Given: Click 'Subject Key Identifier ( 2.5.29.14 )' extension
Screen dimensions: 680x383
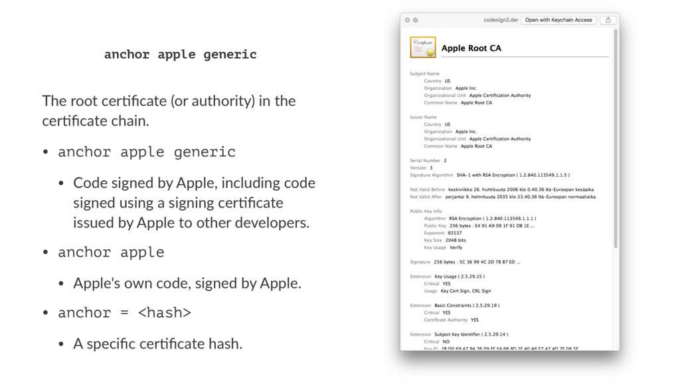Looking at the screenshot, I should (x=471, y=334).
